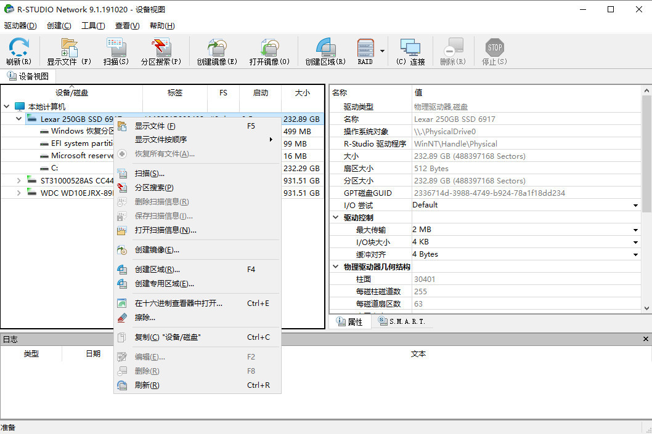Open the I/O 尝试 Default dropdown
The height and width of the screenshot is (434, 652).
(635, 205)
